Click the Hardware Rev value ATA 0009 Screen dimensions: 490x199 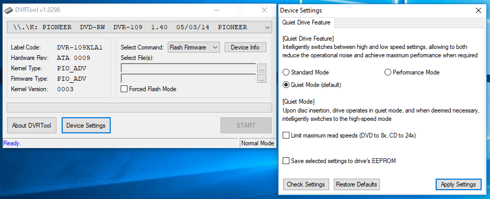pyautogui.click(x=74, y=58)
